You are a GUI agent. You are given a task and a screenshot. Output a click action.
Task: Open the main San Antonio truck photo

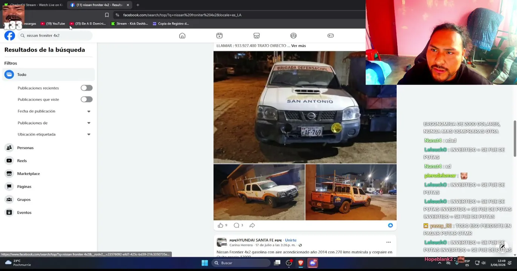pos(305,107)
